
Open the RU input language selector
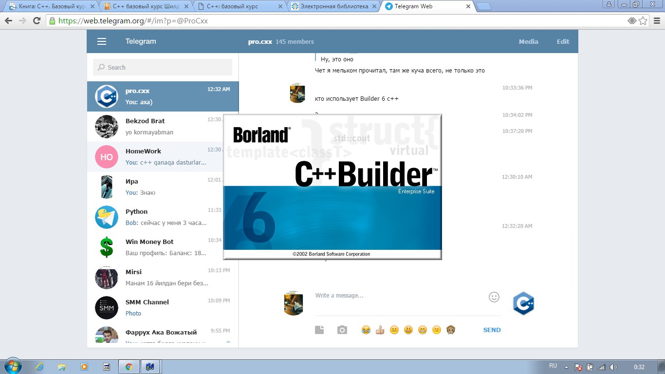coord(553,366)
